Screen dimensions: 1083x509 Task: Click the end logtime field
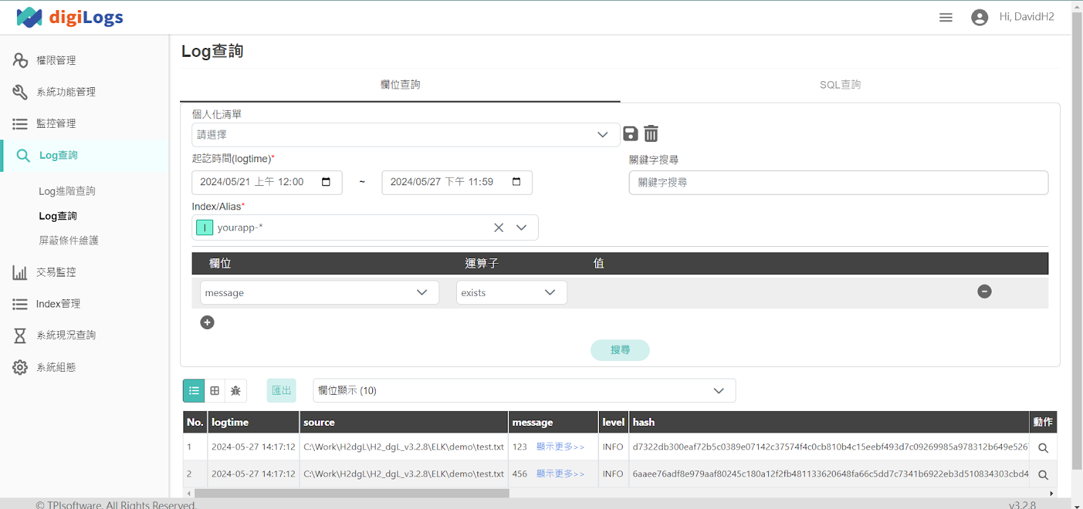pyautogui.click(x=457, y=183)
